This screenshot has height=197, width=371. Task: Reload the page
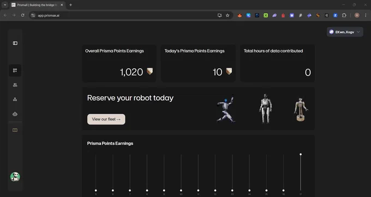pyautogui.click(x=23, y=15)
